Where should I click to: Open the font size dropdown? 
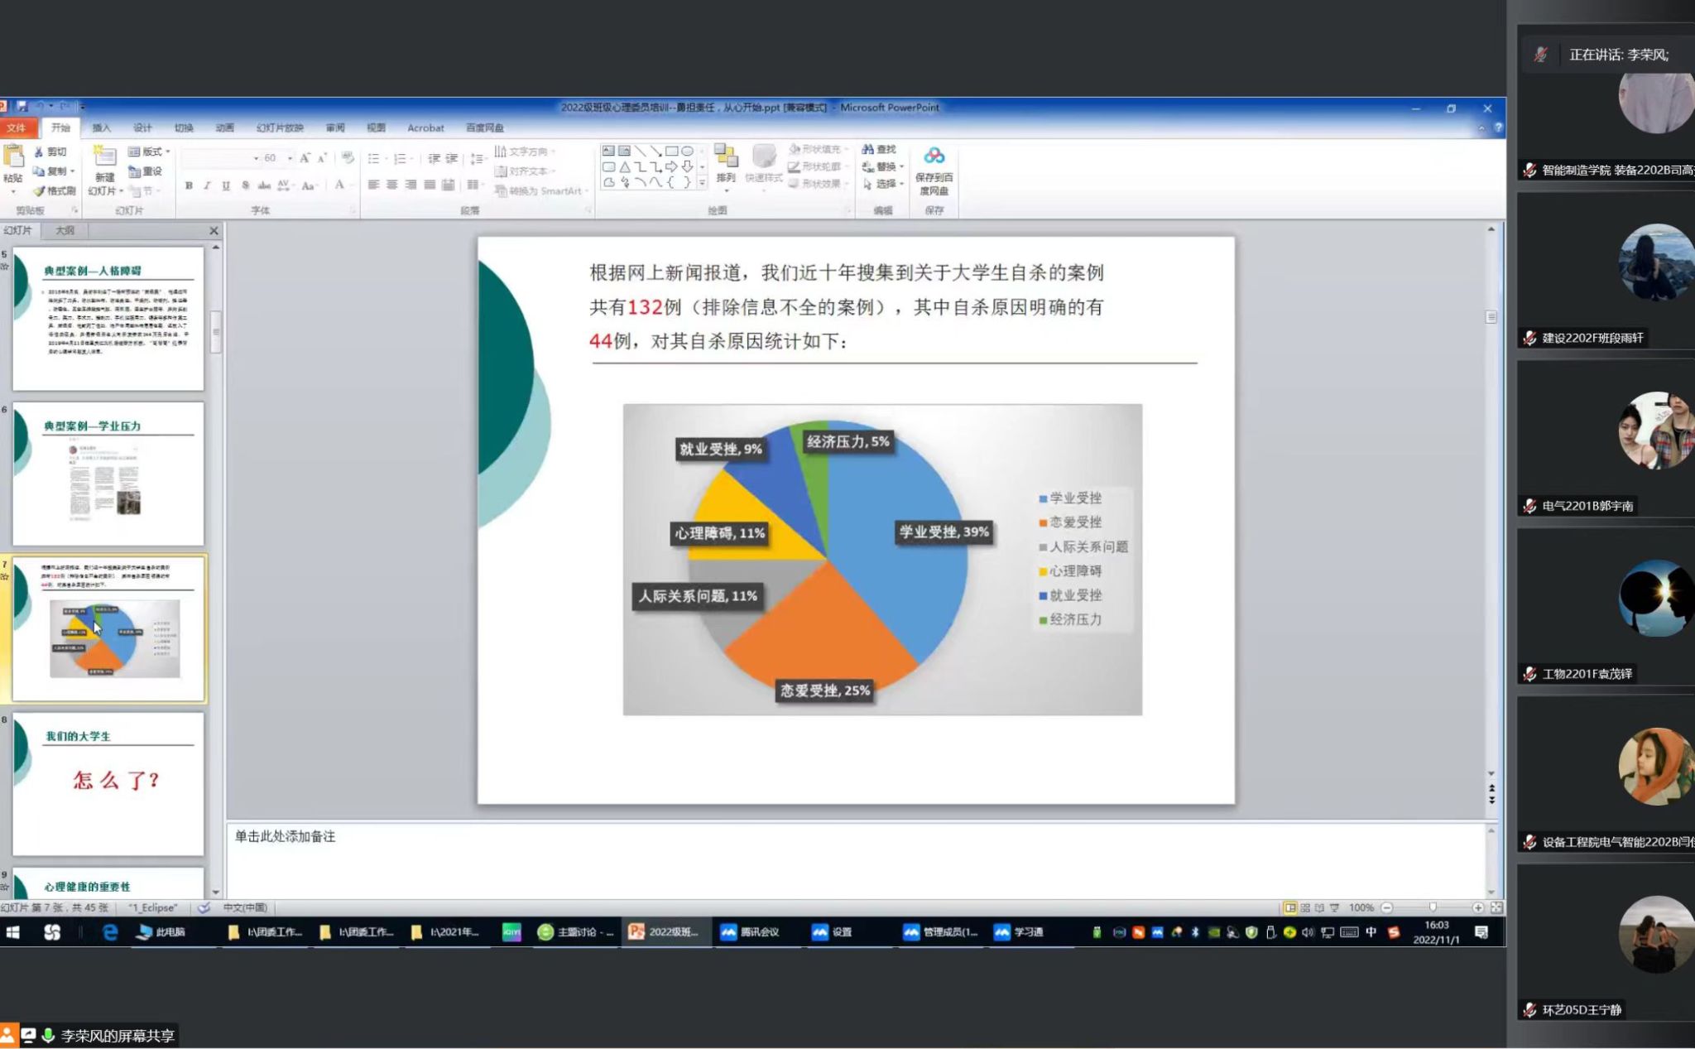pos(290,157)
